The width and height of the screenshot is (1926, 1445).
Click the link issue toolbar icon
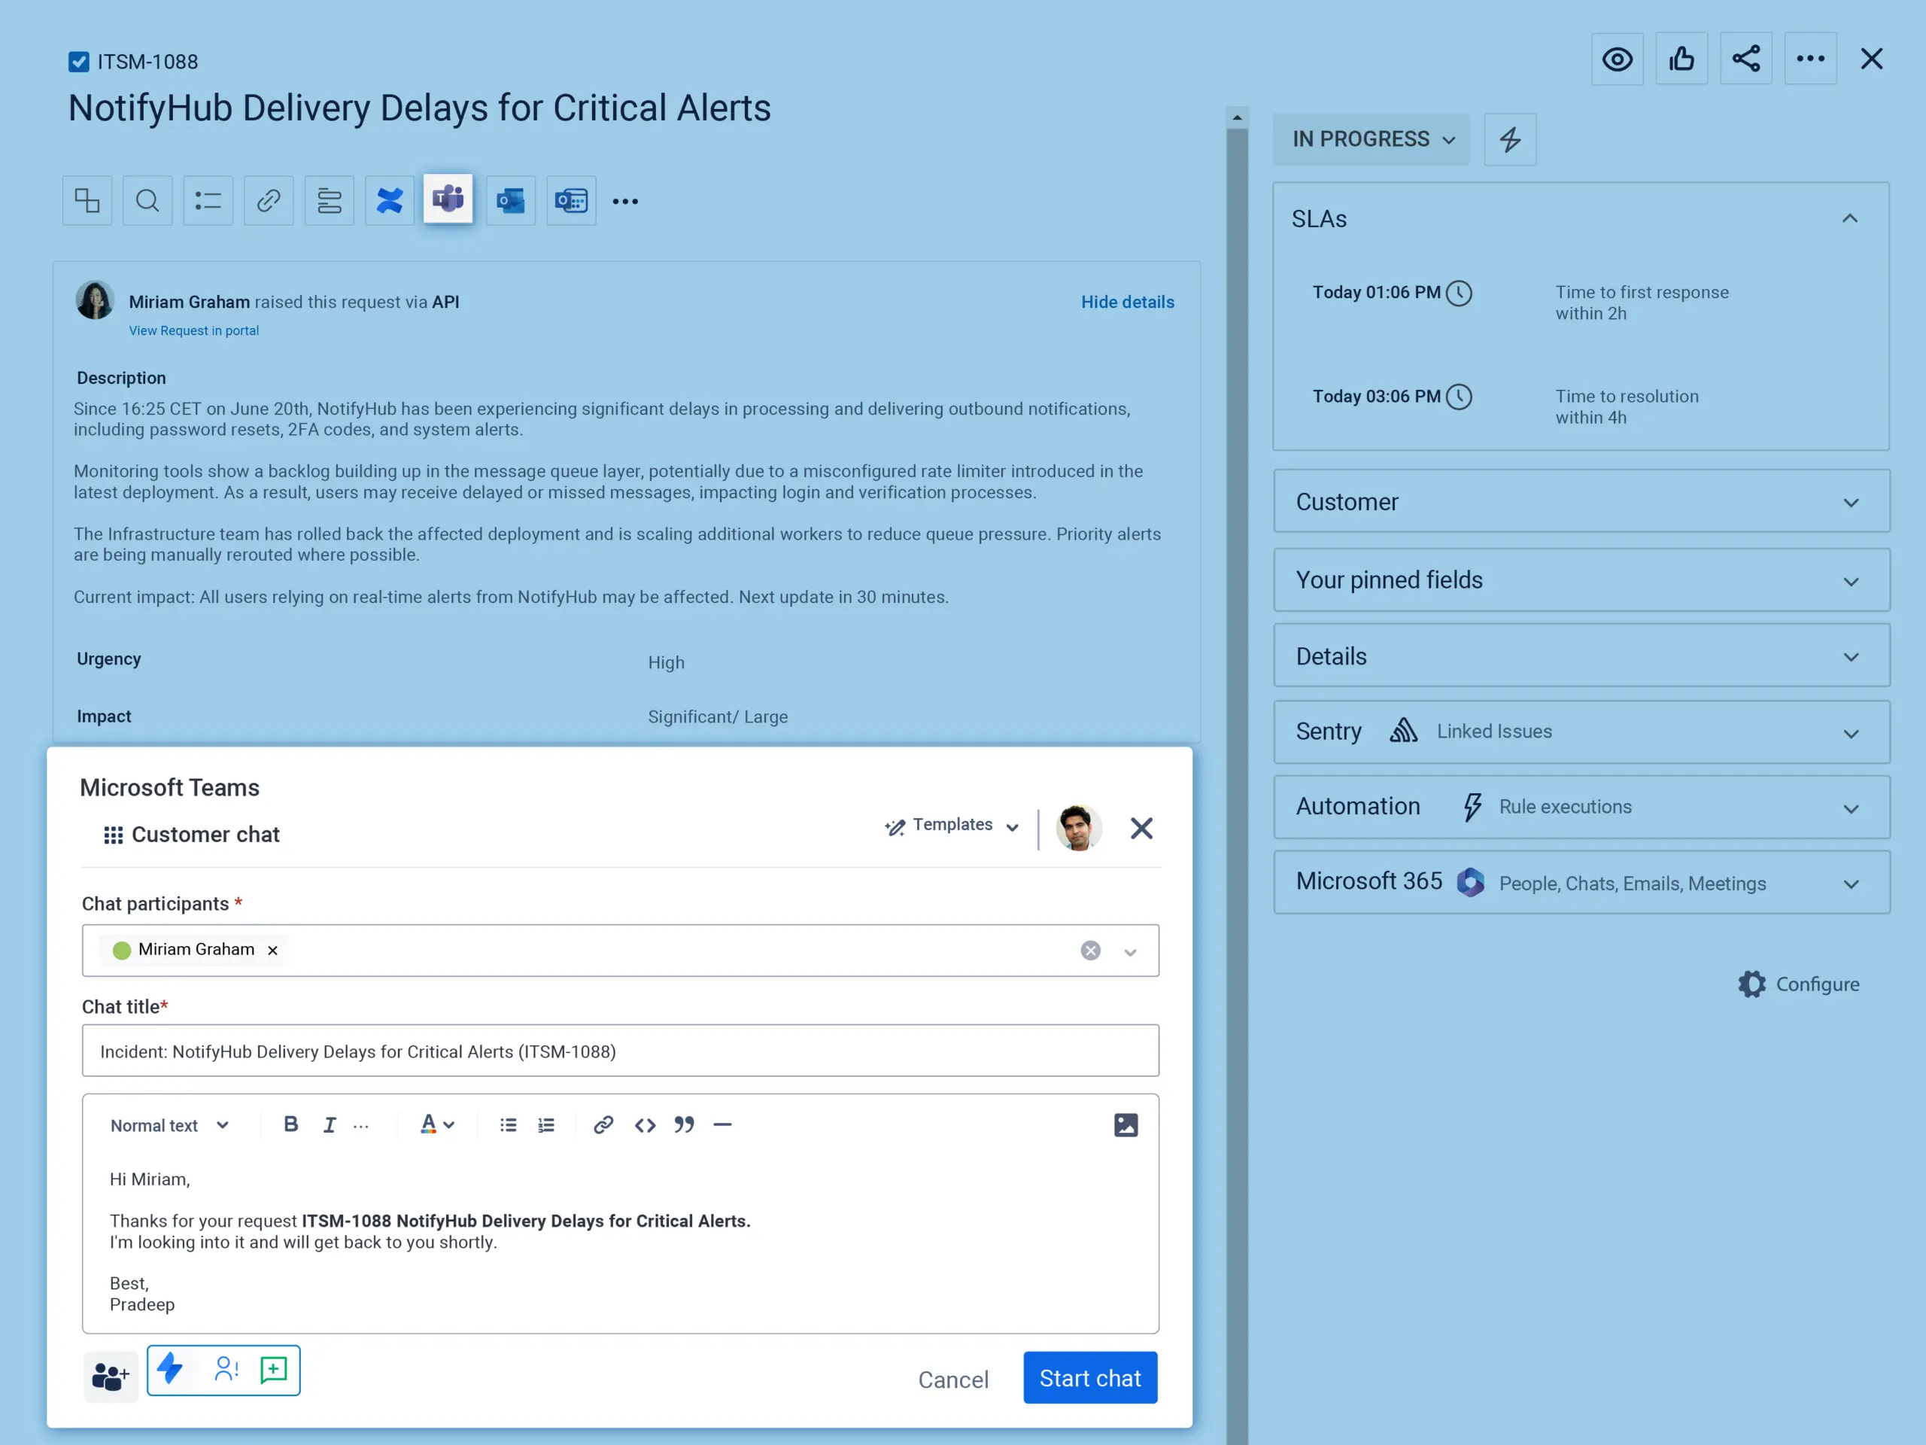pos(268,201)
